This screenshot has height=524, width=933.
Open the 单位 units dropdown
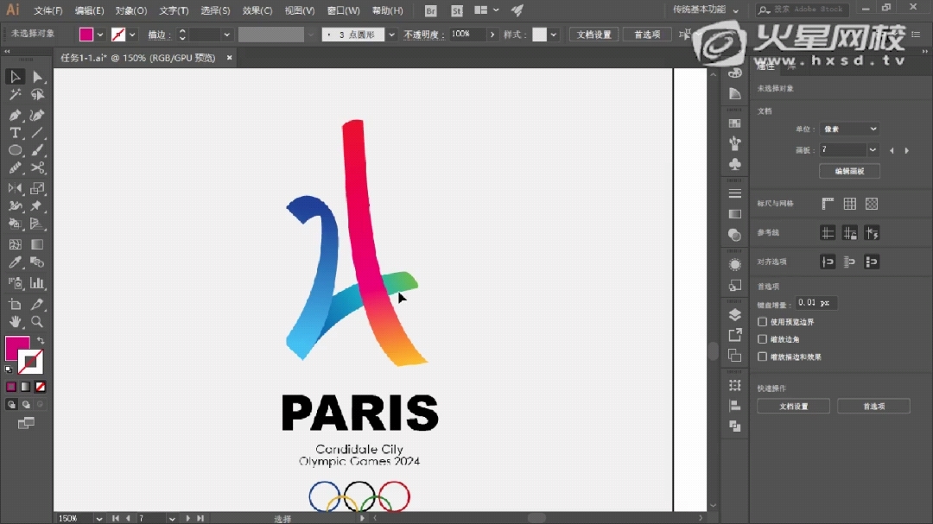pyautogui.click(x=849, y=129)
